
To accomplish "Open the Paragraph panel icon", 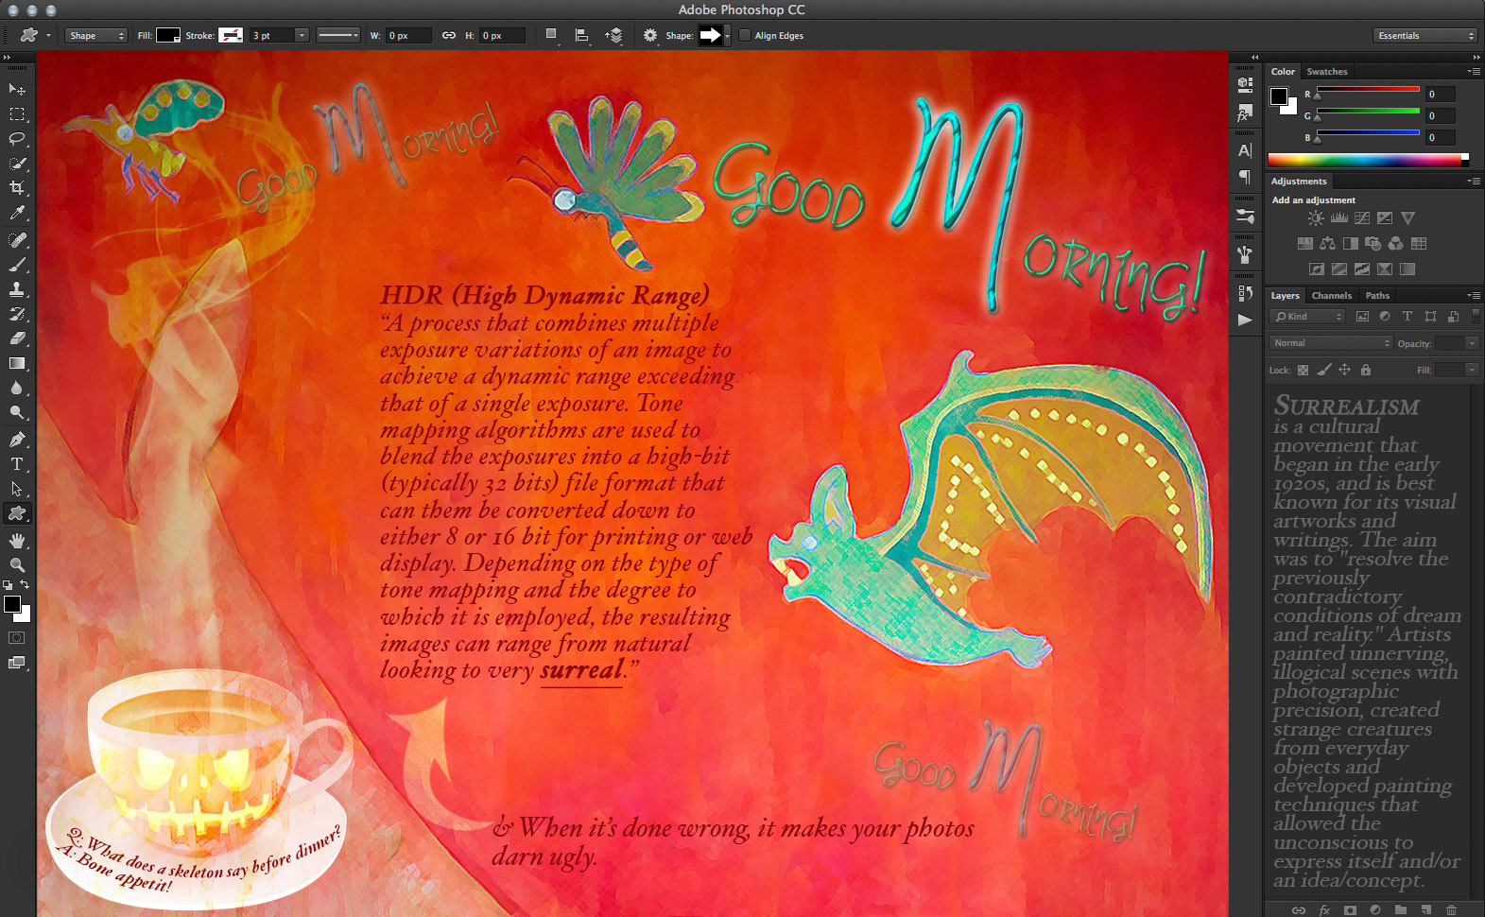I will (1245, 177).
